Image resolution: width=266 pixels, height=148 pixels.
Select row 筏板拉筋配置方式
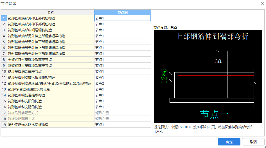51,119
